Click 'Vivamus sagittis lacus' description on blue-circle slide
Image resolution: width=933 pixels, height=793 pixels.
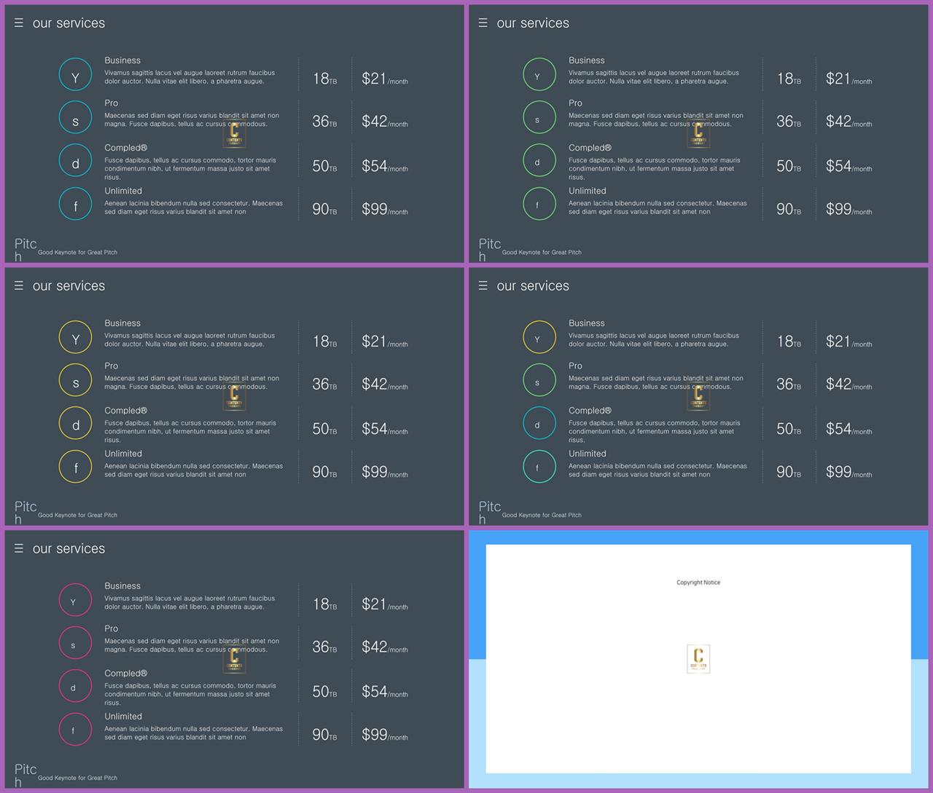click(x=190, y=77)
